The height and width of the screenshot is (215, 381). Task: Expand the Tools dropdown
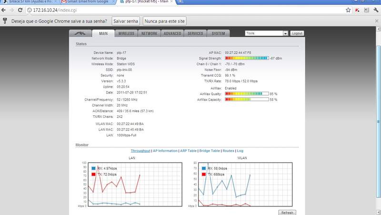point(267,33)
